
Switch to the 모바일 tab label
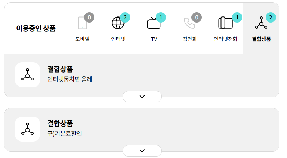[x=82, y=39]
